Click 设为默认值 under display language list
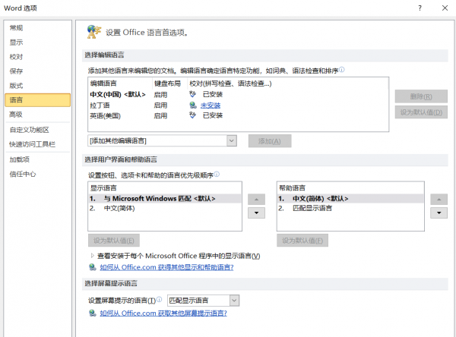This screenshot has width=456, height=337. 114,241
